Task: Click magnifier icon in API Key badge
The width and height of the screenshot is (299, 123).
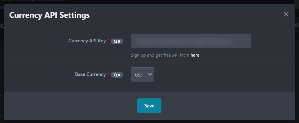Action: pyautogui.click(x=115, y=41)
